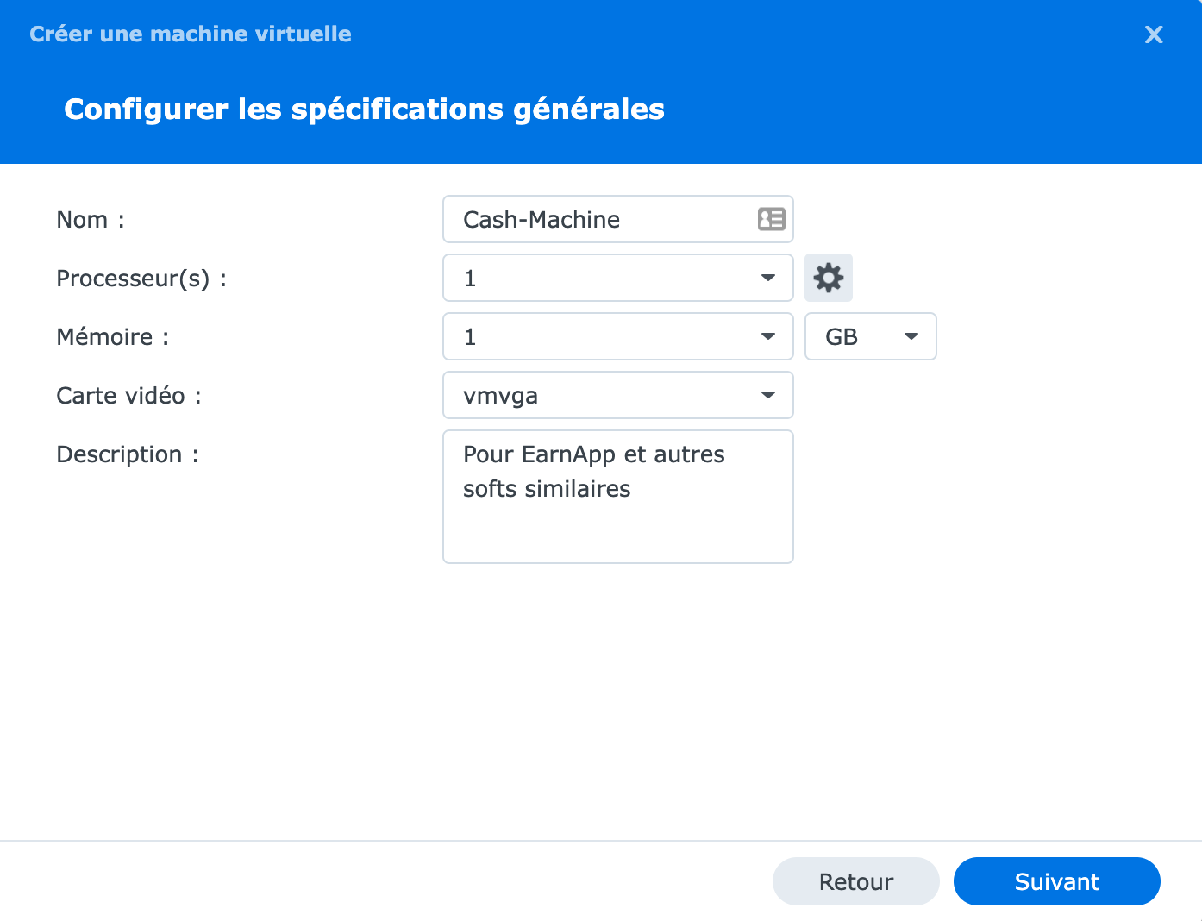Click the "Processeur(s) :" label
The width and height of the screenshot is (1202, 921).
(x=141, y=279)
